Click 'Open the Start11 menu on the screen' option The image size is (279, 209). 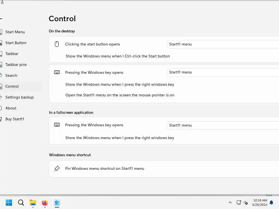pos(120,95)
